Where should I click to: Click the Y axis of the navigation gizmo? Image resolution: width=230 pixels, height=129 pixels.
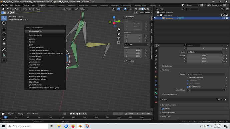coord(119,21)
